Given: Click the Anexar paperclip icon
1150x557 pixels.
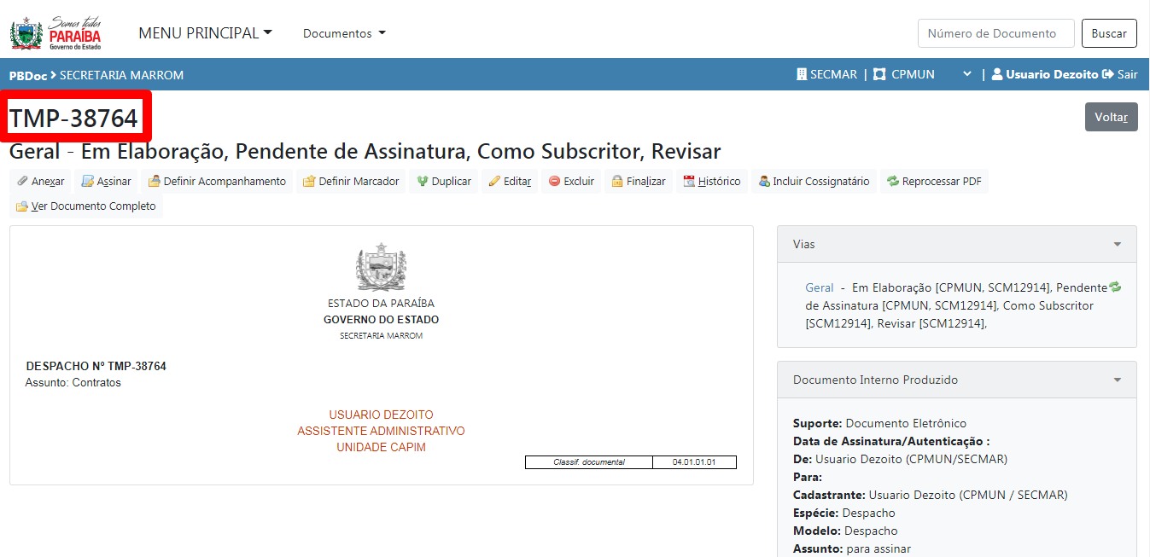Looking at the screenshot, I should click(x=22, y=182).
